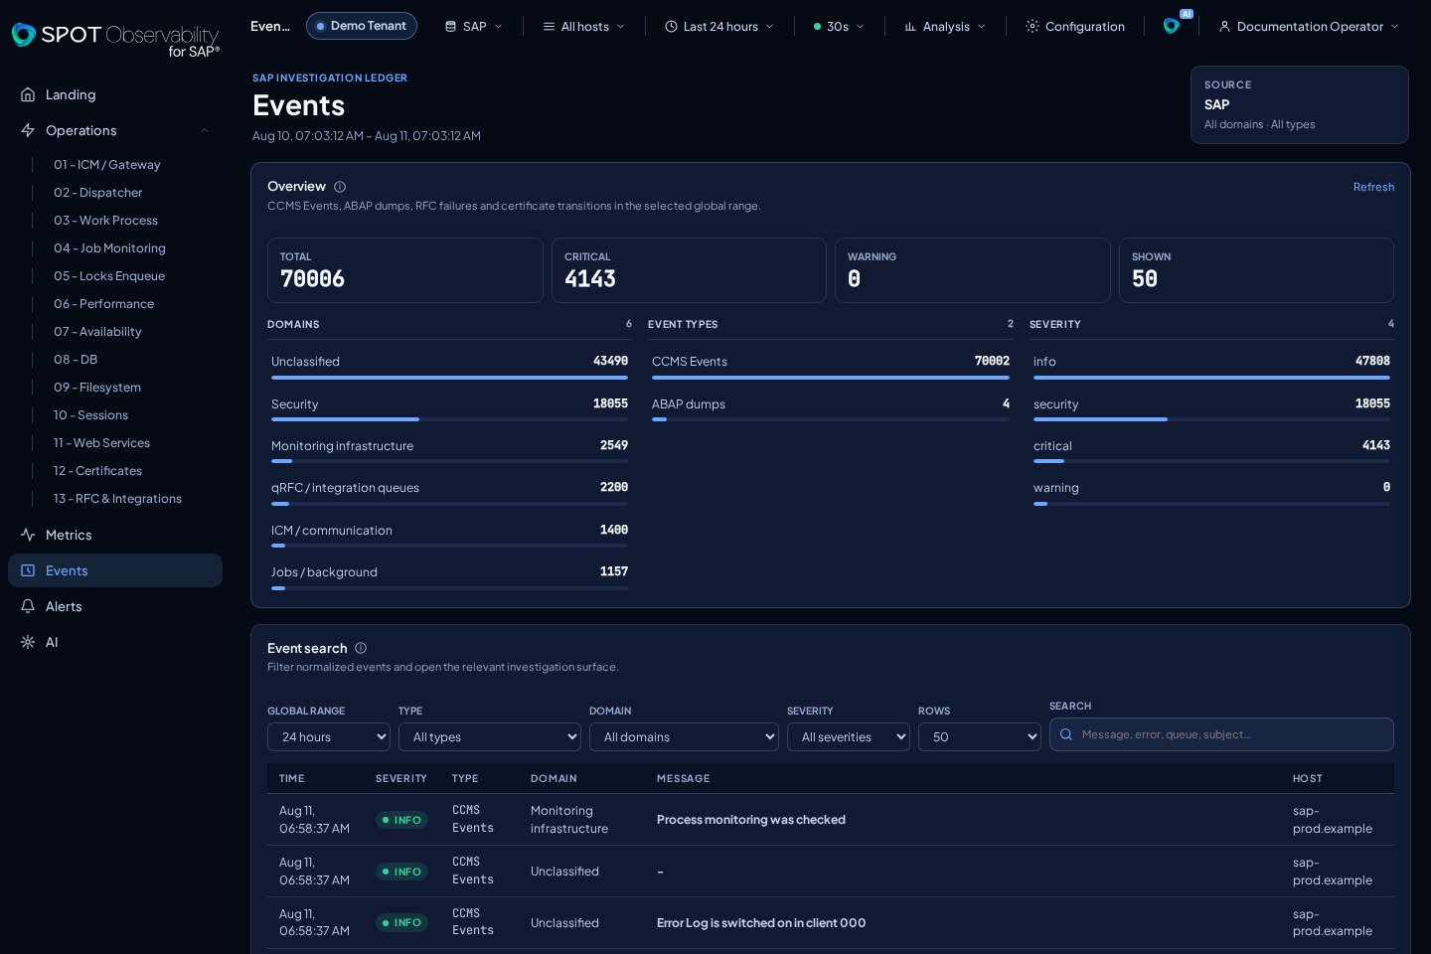Select 13 - RFC & Integrations
Screen dimensions: 1431x954
click(x=118, y=499)
